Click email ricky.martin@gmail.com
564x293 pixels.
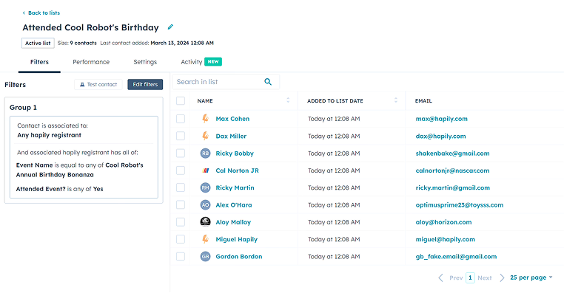tap(452, 187)
